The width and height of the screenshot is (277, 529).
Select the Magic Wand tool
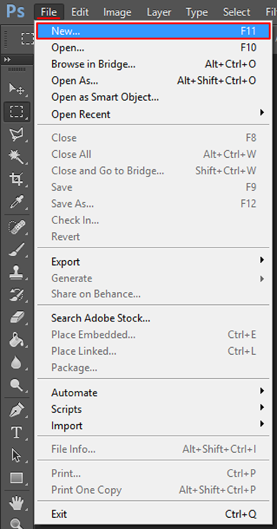pos(17,157)
